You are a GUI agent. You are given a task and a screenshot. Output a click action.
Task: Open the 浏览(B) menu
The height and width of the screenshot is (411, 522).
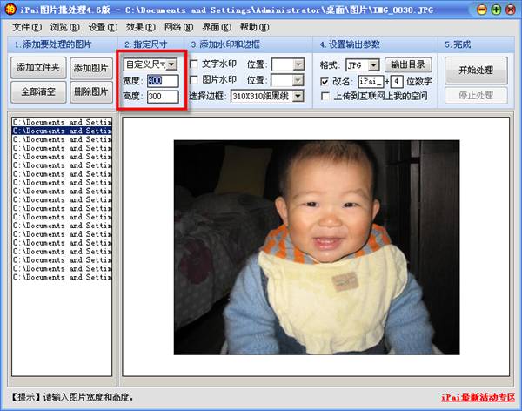point(65,27)
